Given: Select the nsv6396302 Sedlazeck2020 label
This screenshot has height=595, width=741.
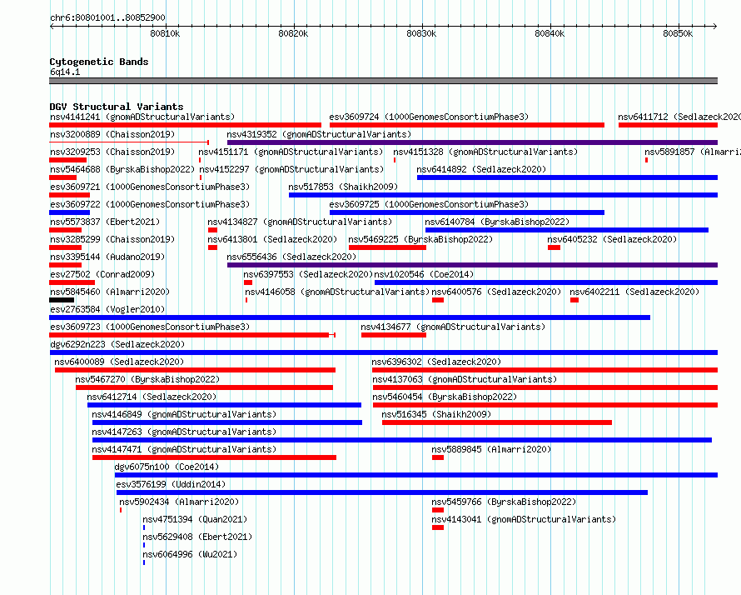Looking at the screenshot, I should coord(436,362).
